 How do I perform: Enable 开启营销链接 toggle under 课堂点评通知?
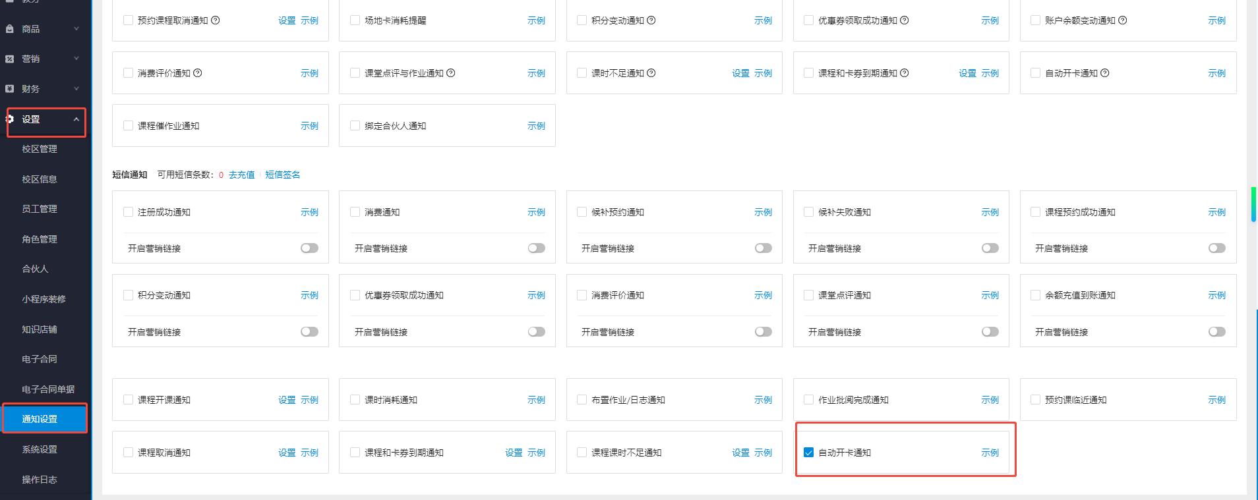click(x=990, y=332)
